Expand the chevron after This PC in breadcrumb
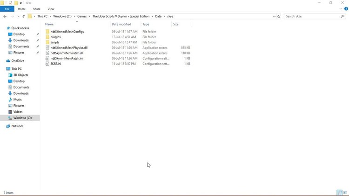This screenshot has height=196, width=349. click(50, 16)
